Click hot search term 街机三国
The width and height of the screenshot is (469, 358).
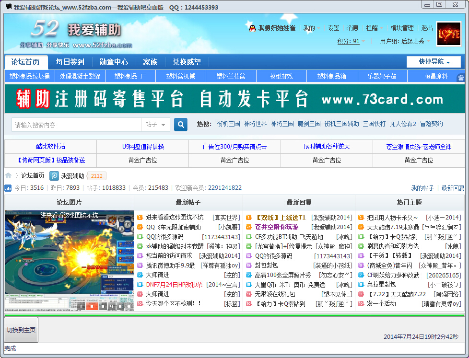[229, 124]
